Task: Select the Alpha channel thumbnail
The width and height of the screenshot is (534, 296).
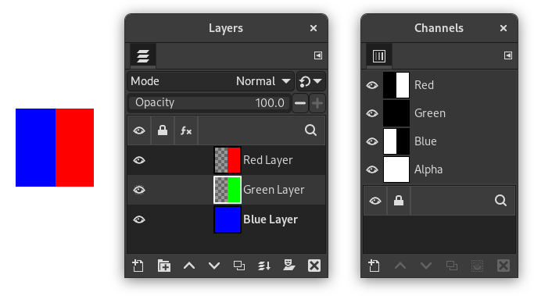Action: click(396, 169)
